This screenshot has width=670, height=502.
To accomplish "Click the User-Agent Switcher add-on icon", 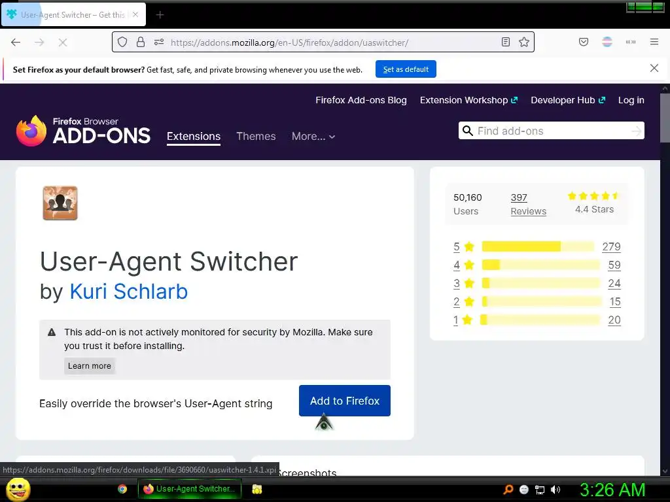I will tap(60, 203).
